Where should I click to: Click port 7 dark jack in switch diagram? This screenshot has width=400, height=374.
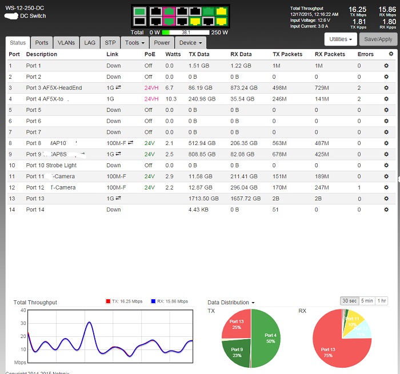195,11
